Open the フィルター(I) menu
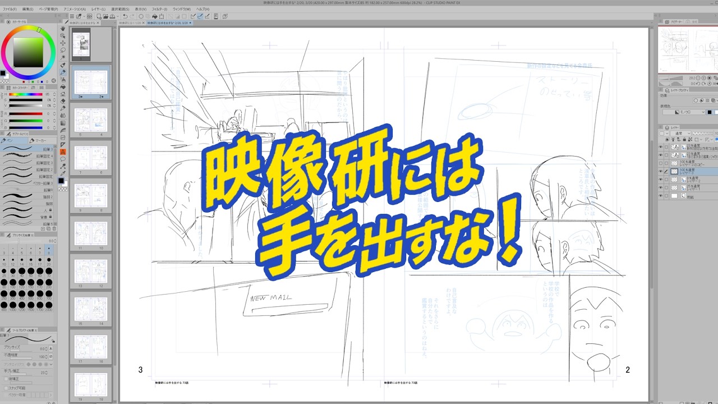This screenshot has height=404, width=718. click(x=159, y=9)
